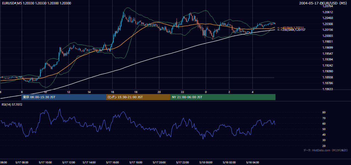This screenshot has height=165, width=351.
Task: Click the 5/17 20:00 time label
Action: point(159,163)
